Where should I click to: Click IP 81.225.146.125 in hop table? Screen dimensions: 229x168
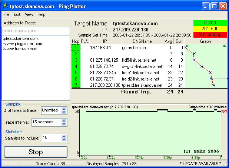click(x=104, y=60)
